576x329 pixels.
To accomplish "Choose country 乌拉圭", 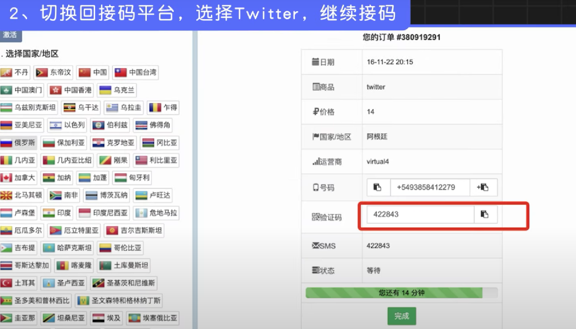I will (x=123, y=107).
